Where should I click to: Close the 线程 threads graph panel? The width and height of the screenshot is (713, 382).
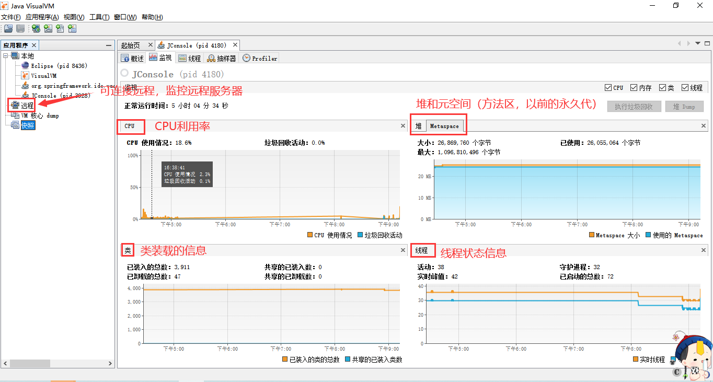pyautogui.click(x=704, y=250)
